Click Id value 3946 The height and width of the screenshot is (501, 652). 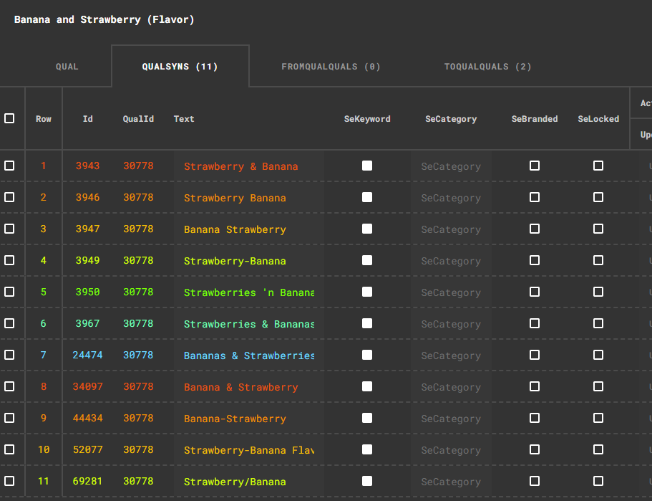pyautogui.click(x=88, y=197)
